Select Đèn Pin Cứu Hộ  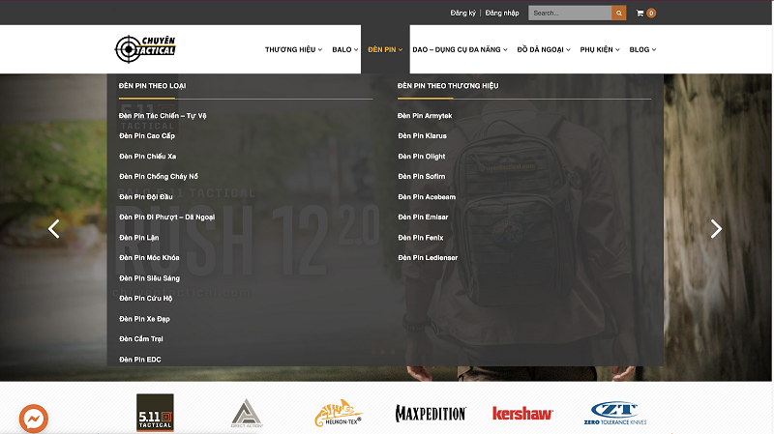[146, 299]
